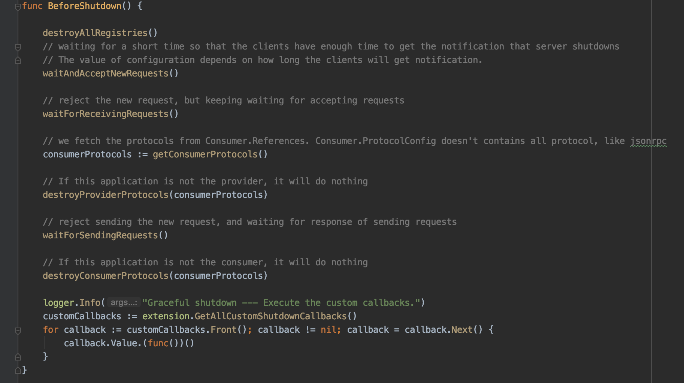
Task: Click the func keyword at the function declaration
Action: pyautogui.click(x=33, y=6)
